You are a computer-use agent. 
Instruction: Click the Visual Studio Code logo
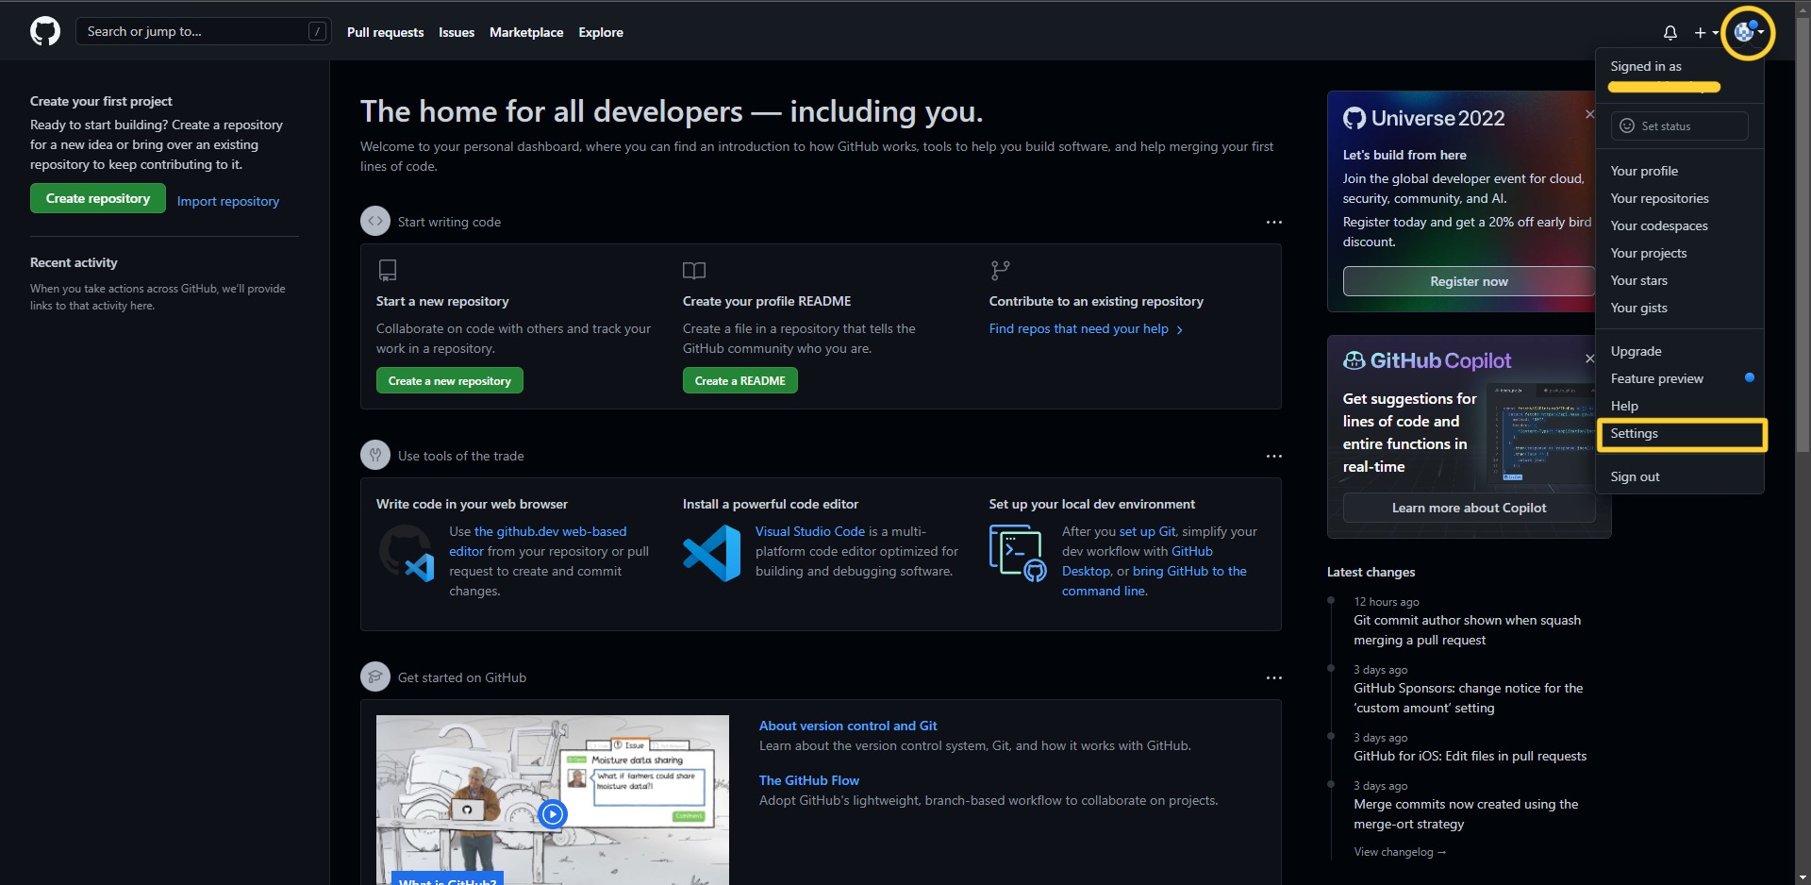pos(712,553)
